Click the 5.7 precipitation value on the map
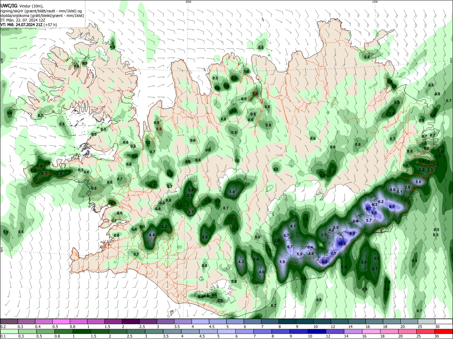 (x=369, y=220)
